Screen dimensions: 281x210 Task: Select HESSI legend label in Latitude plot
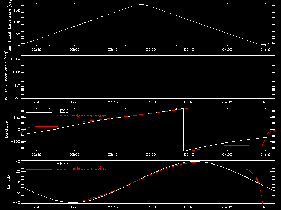63,163
